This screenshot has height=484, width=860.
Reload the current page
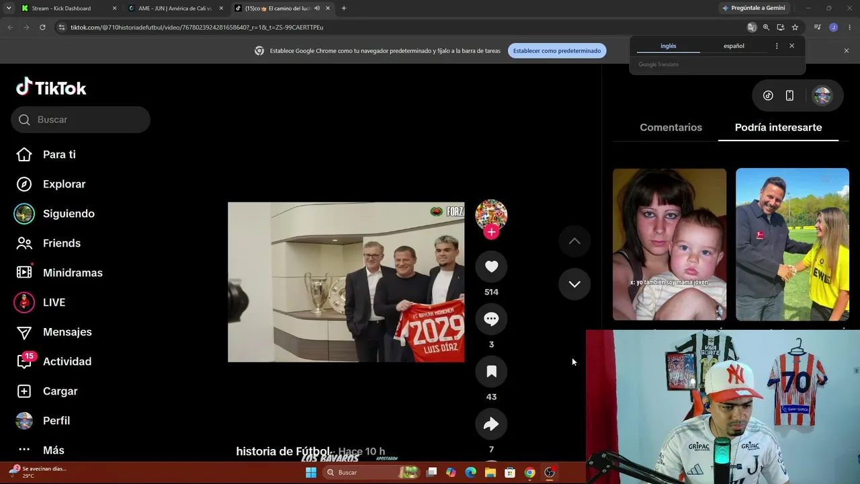pyautogui.click(x=42, y=27)
